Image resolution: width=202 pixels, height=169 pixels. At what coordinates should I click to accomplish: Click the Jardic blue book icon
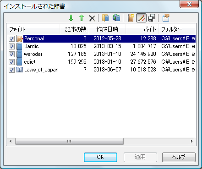(19, 46)
